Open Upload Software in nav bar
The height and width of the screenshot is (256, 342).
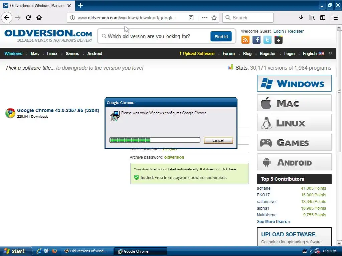pos(197,54)
